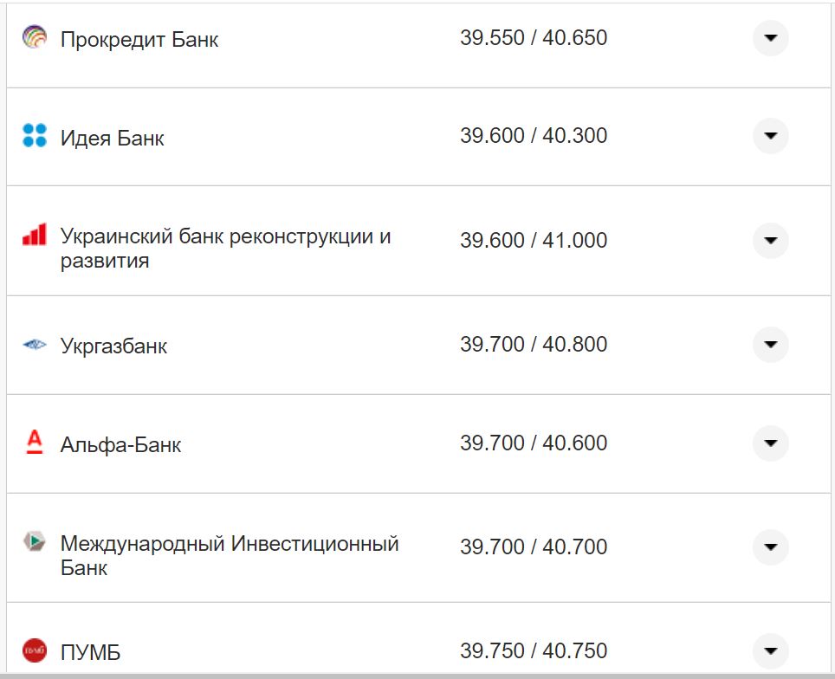The width and height of the screenshot is (835, 679).
Task: Expand rates for Украинский банк реконструкции и развития
Action: tap(770, 241)
